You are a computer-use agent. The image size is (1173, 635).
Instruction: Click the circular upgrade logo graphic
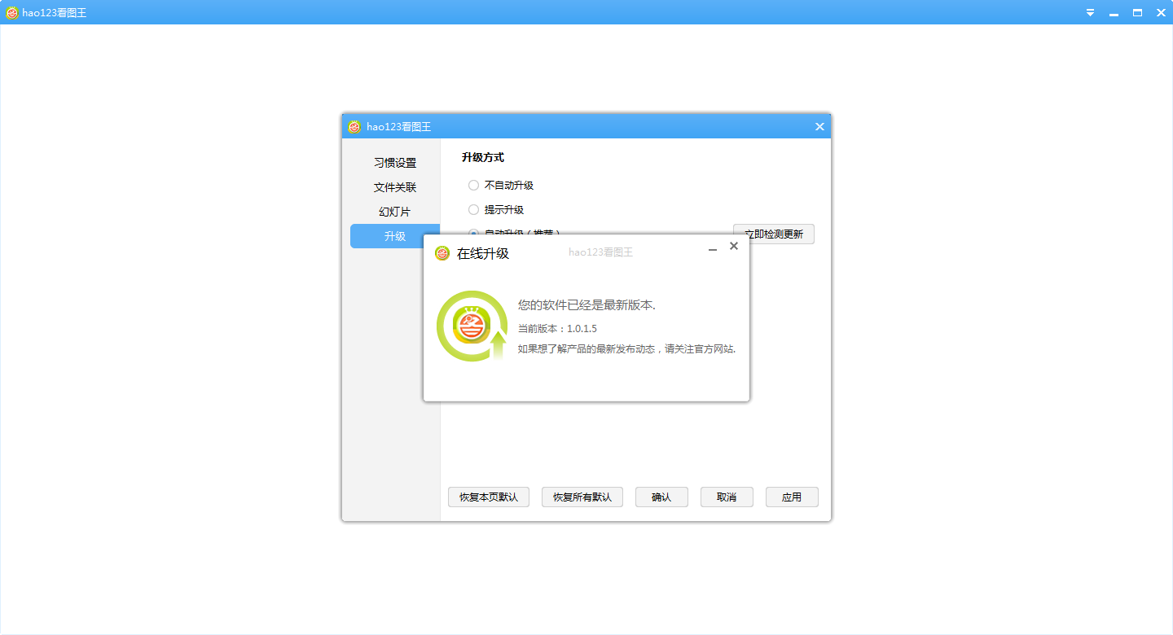tap(472, 325)
